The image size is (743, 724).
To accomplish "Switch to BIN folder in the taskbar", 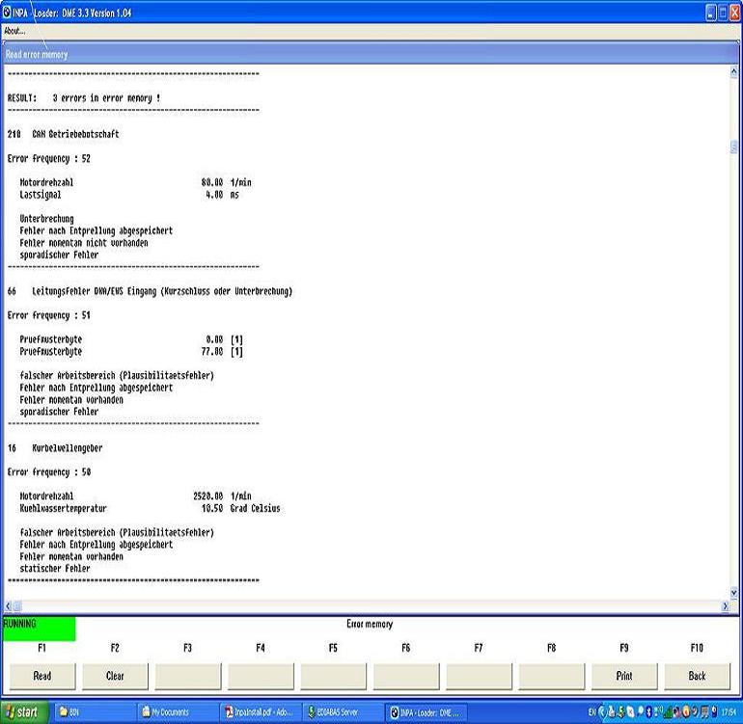I will [87, 712].
